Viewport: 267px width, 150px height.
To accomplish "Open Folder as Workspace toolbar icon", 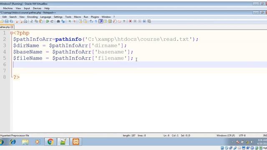I will point(119,21).
